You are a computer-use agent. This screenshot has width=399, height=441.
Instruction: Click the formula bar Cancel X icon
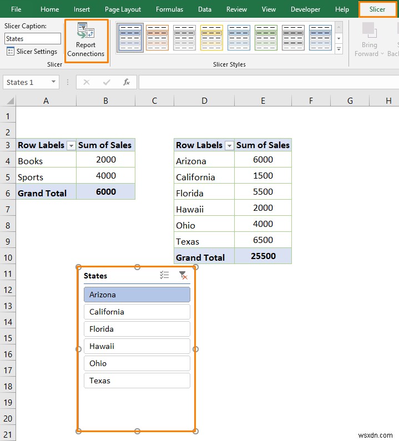tap(87, 82)
